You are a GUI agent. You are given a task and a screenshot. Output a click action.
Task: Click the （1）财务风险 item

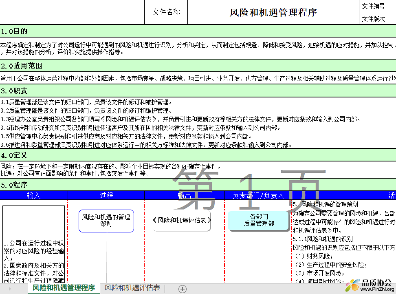pyautogui.click(x=313, y=256)
